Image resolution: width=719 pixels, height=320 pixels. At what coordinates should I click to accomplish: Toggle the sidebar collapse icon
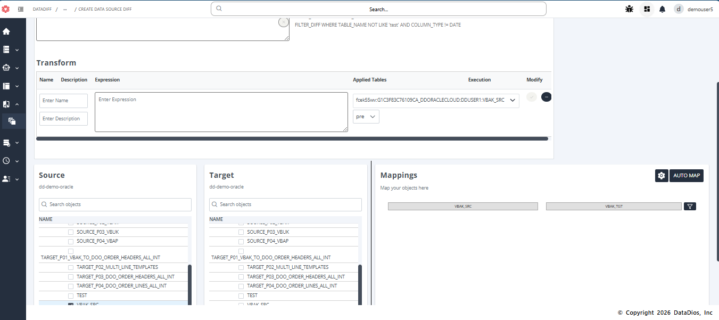[20, 9]
